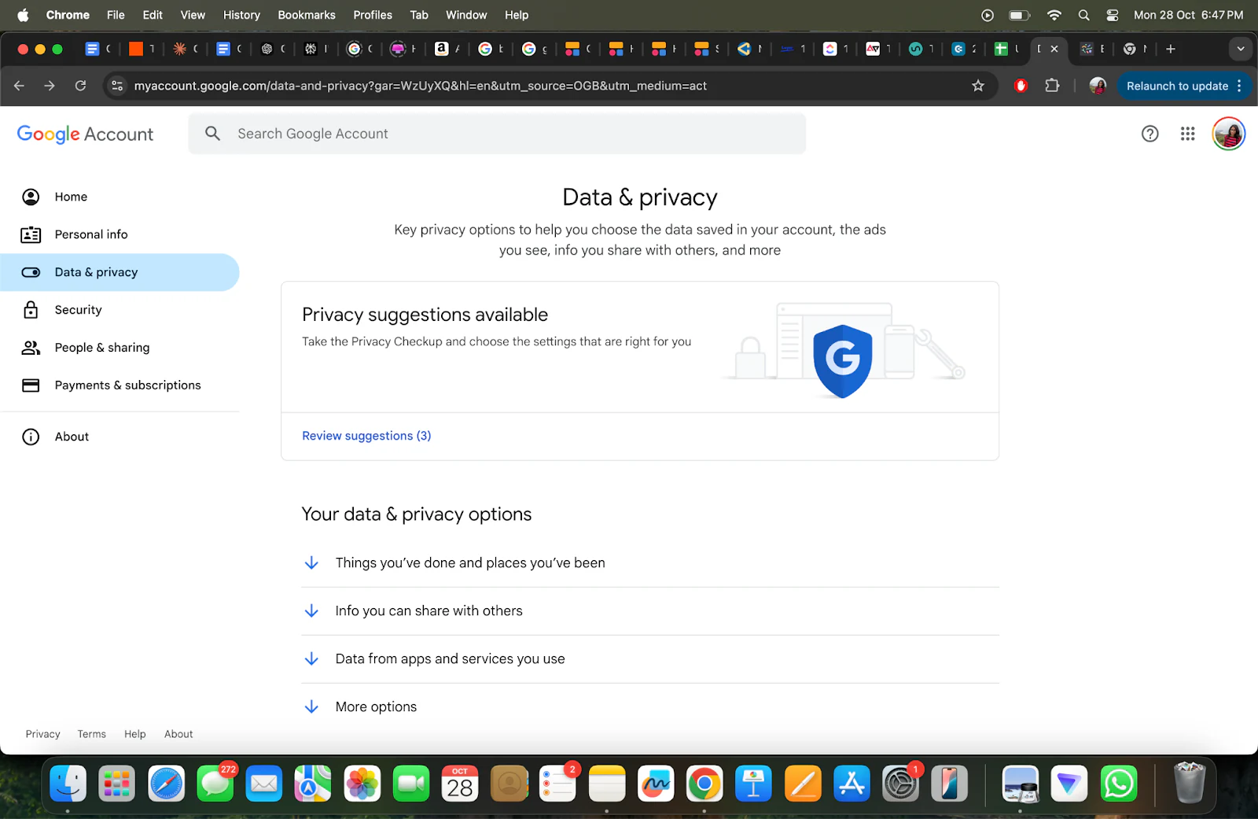The height and width of the screenshot is (819, 1258).
Task: Open Payments & subscriptions in the sidebar
Action: (x=120, y=386)
